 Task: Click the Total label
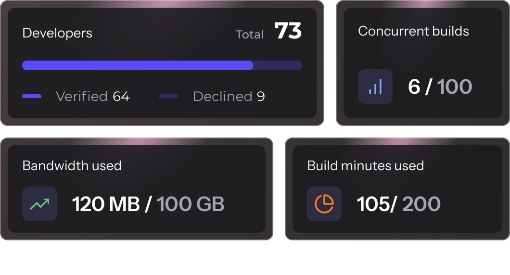pos(250,35)
